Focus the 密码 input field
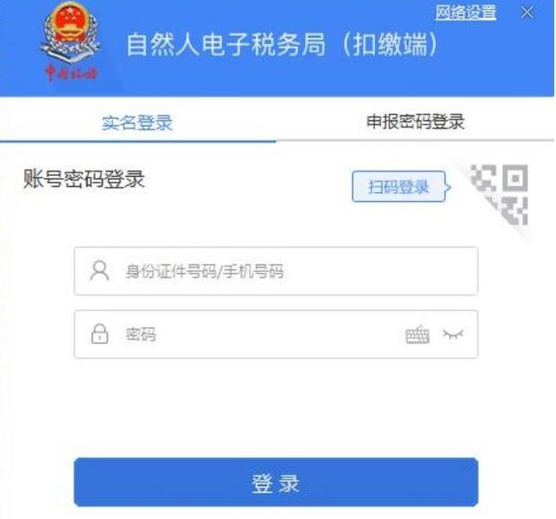Screen dimensions: 556x519 coord(276,334)
